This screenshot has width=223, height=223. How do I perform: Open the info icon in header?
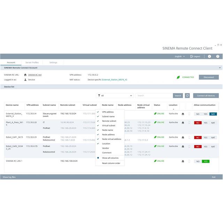tap(209, 56)
